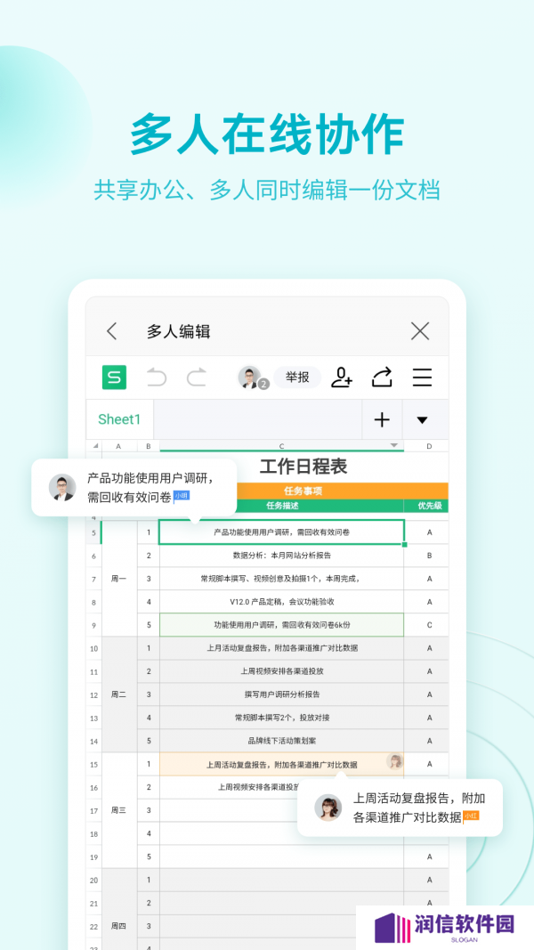The image size is (534, 950).
Task: Click the 小明 name tag
Action: click(x=182, y=496)
